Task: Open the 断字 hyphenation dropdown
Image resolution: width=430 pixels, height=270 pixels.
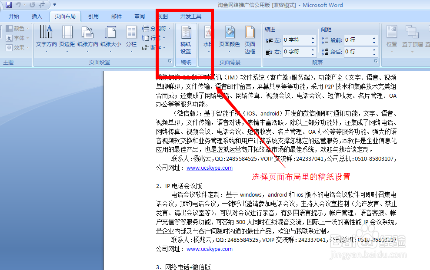Action: coord(154,48)
